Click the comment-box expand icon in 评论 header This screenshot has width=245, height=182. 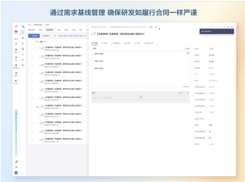click(x=188, y=93)
